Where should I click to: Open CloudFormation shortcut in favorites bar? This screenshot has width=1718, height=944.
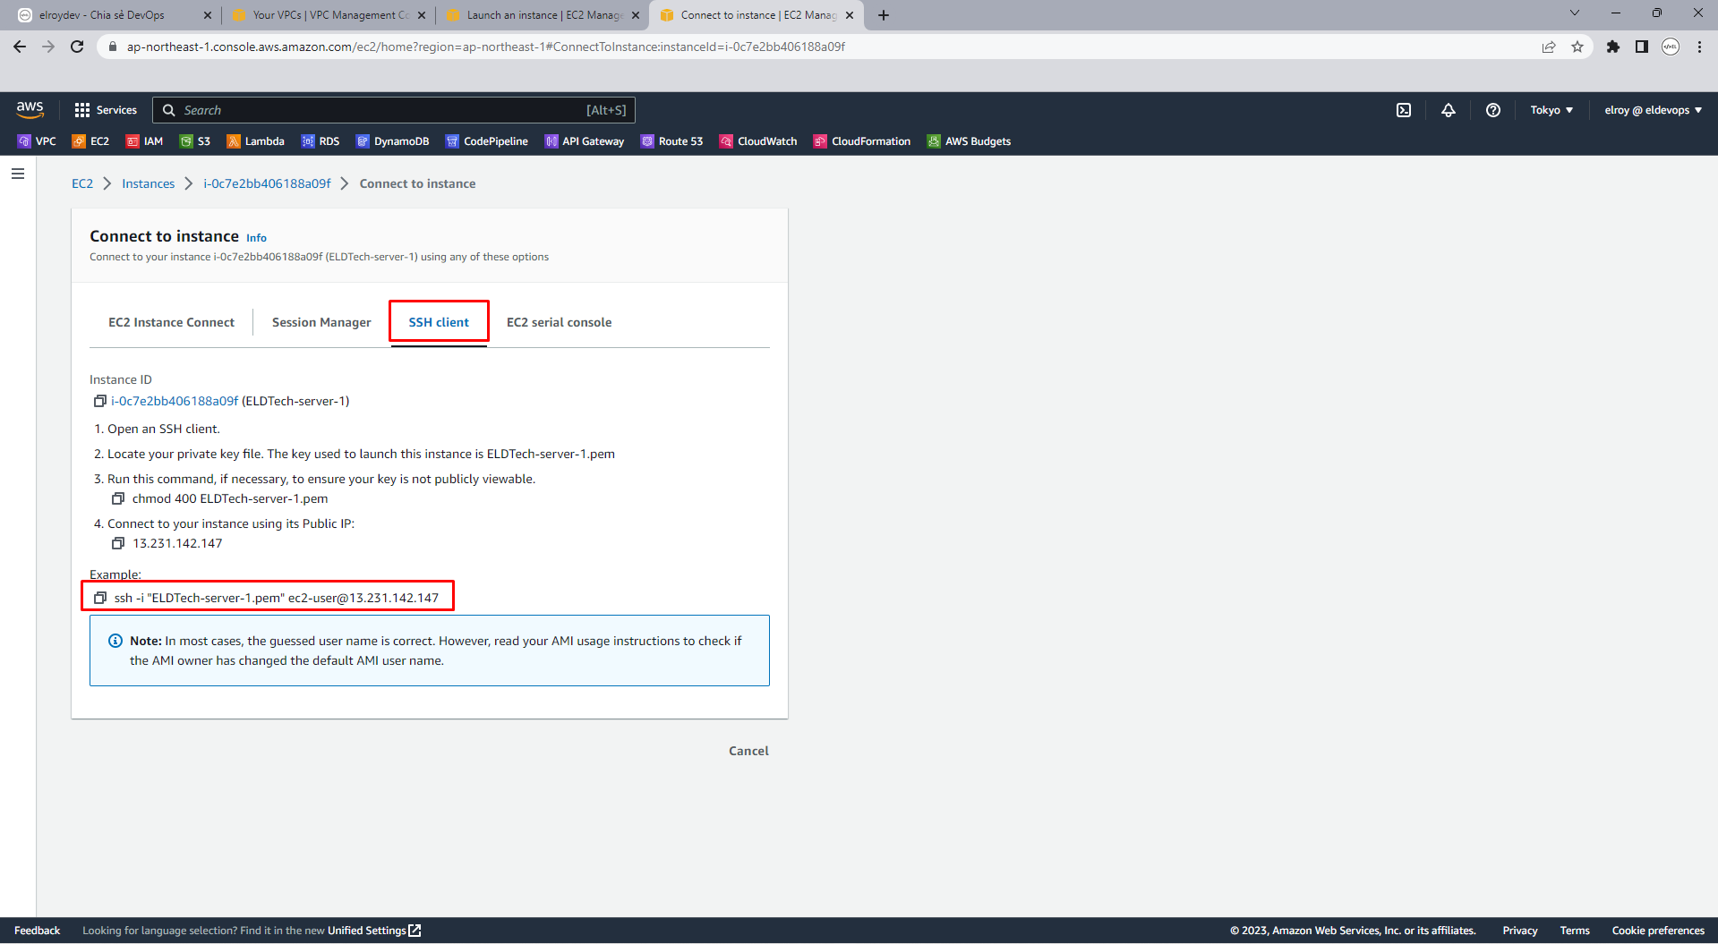861,141
